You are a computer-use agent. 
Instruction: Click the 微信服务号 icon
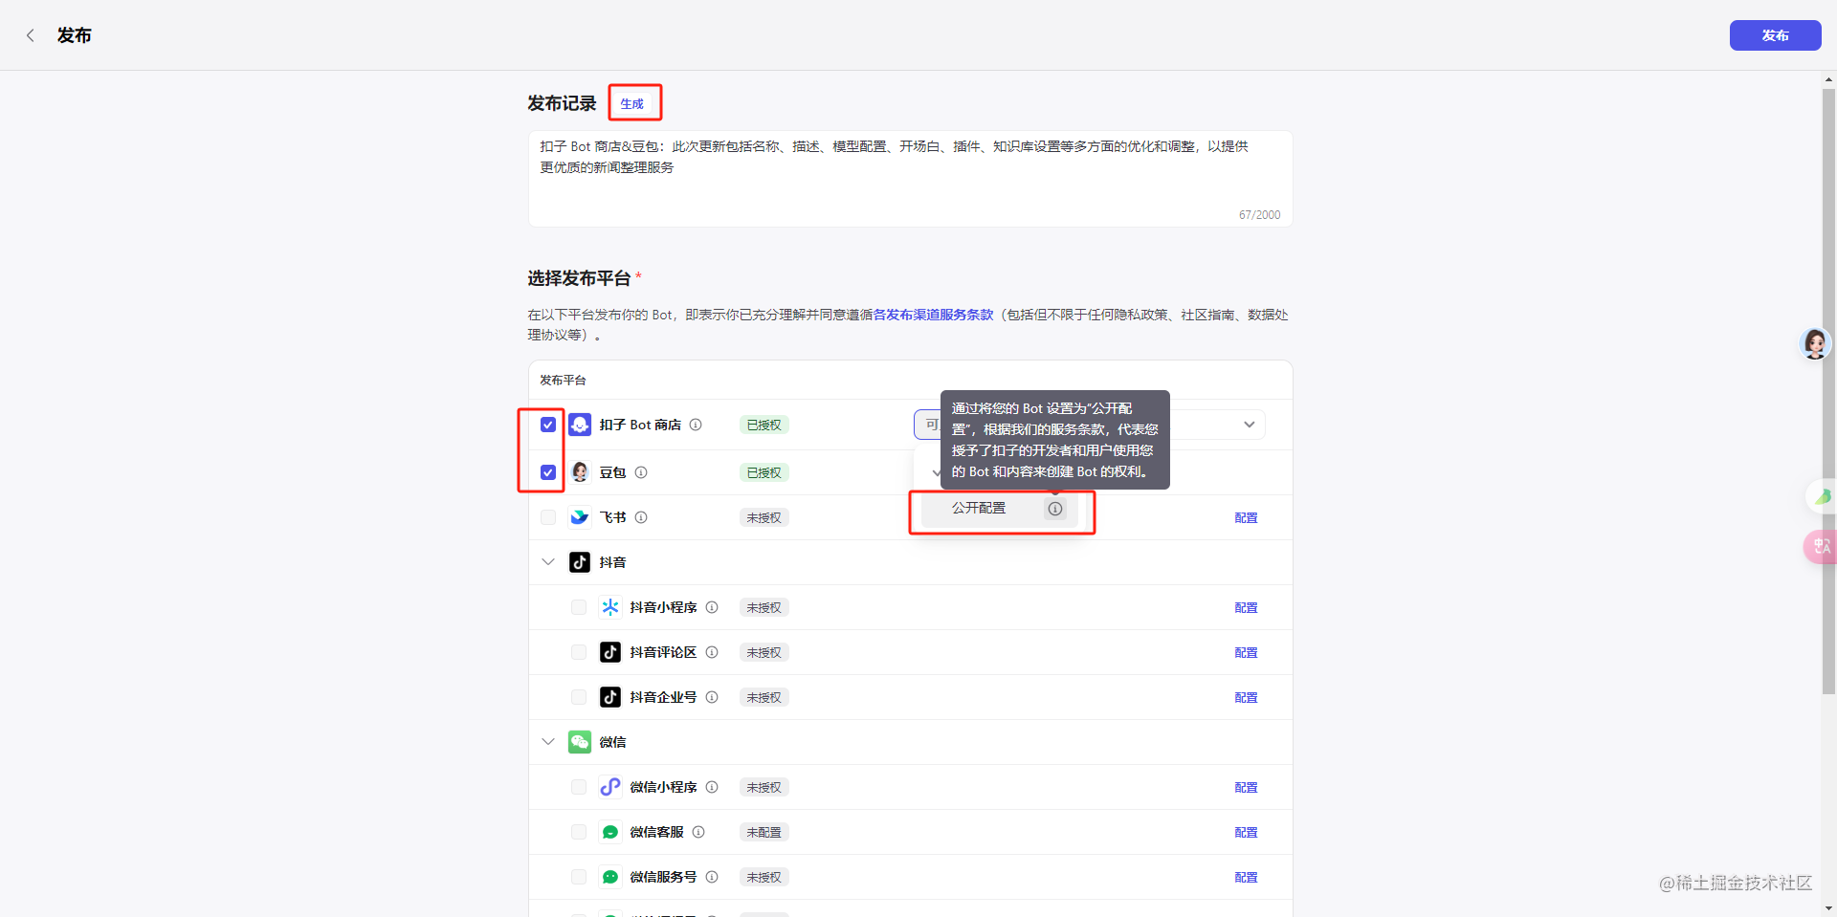click(610, 877)
